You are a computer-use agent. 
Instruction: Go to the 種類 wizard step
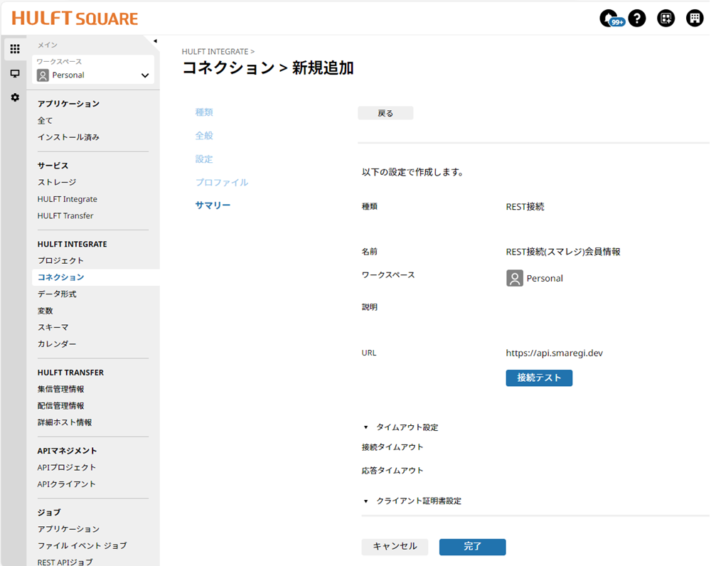[204, 112]
